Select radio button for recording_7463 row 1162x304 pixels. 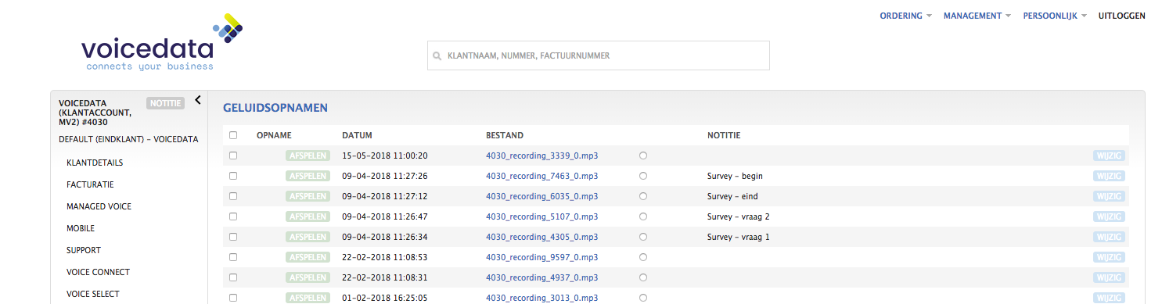(x=643, y=176)
